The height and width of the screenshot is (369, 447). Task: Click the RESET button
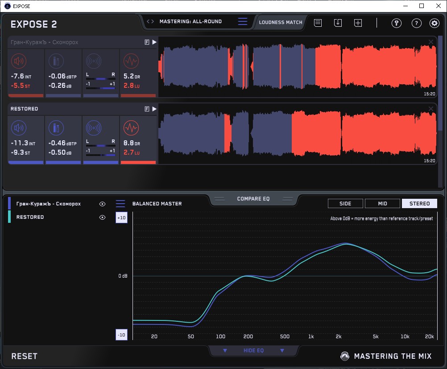(25, 356)
